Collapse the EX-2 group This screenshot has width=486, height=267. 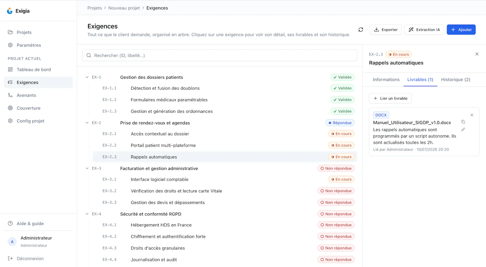click(x=87, y=123)
